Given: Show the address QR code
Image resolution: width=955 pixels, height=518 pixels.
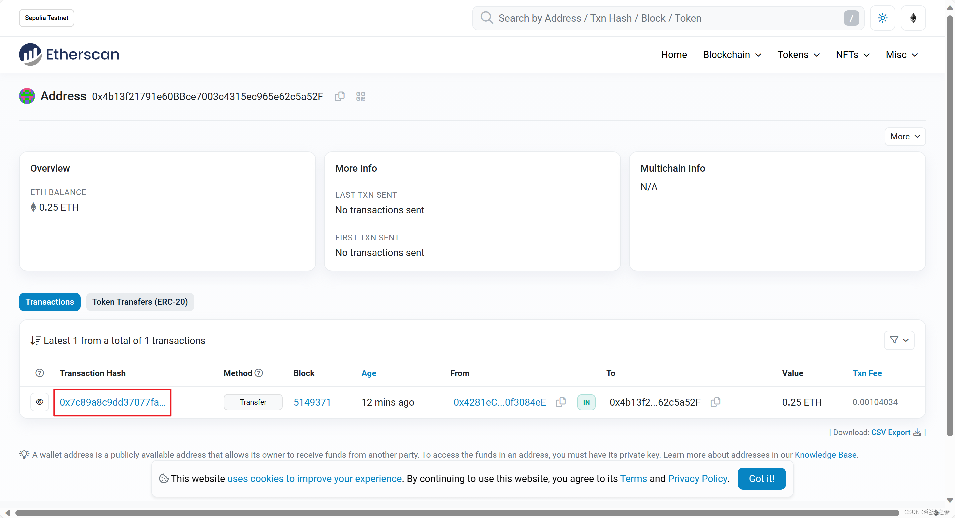Looking at the screenshot, I should click(360, 96).
